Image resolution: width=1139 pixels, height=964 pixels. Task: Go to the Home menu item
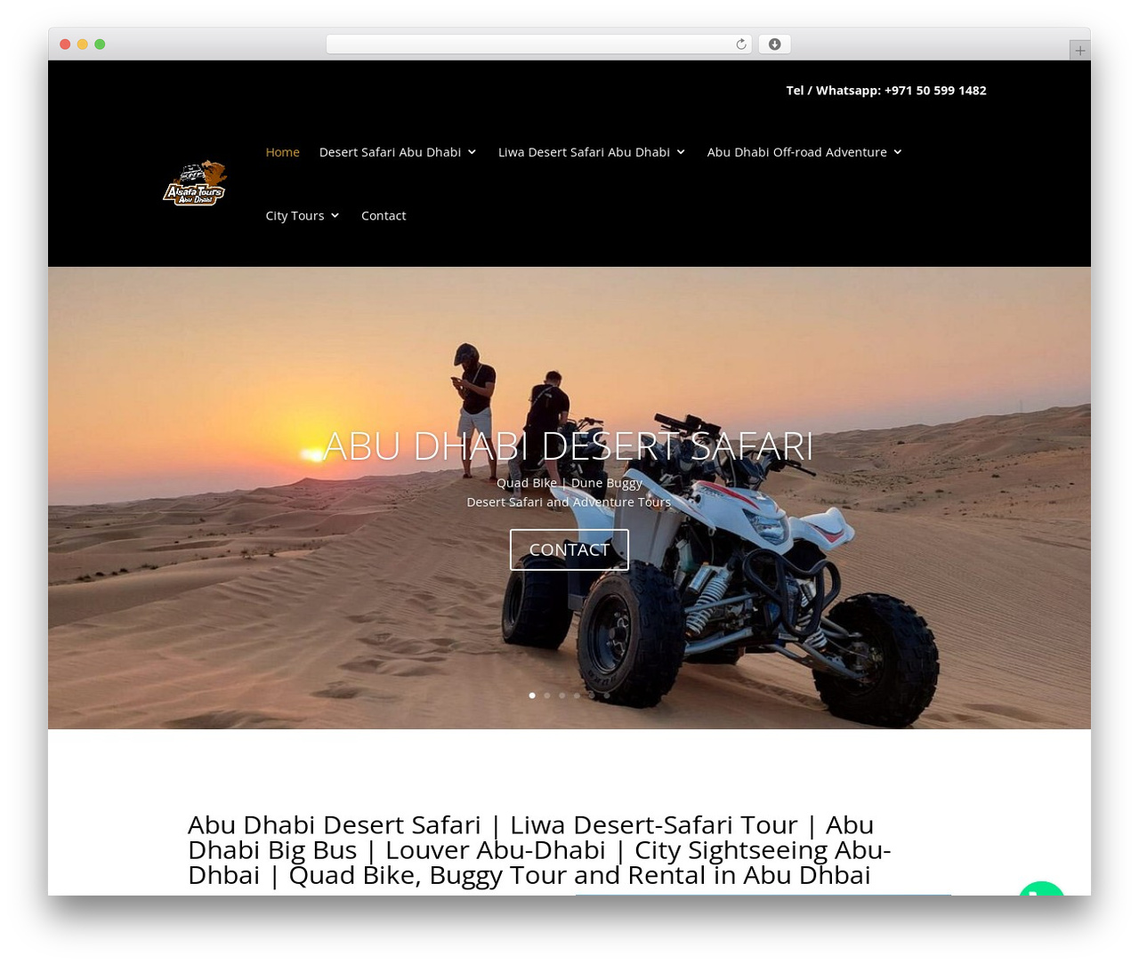tap(282, 152)
